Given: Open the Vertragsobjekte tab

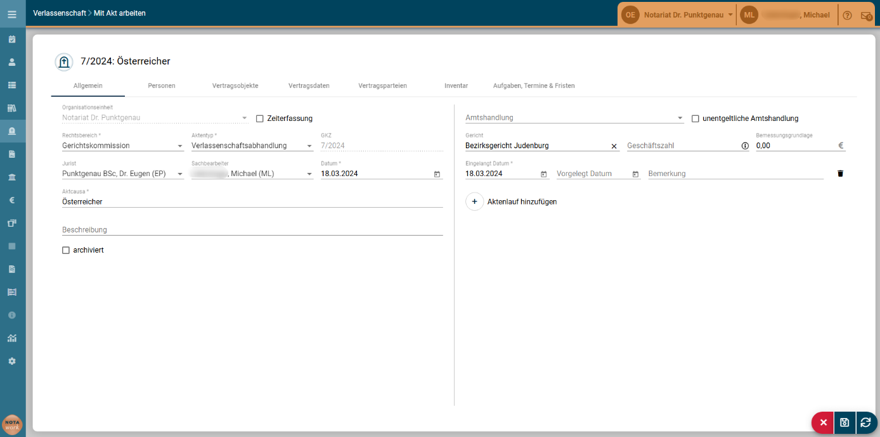Looking at the screenshot, I should [235, 85].
